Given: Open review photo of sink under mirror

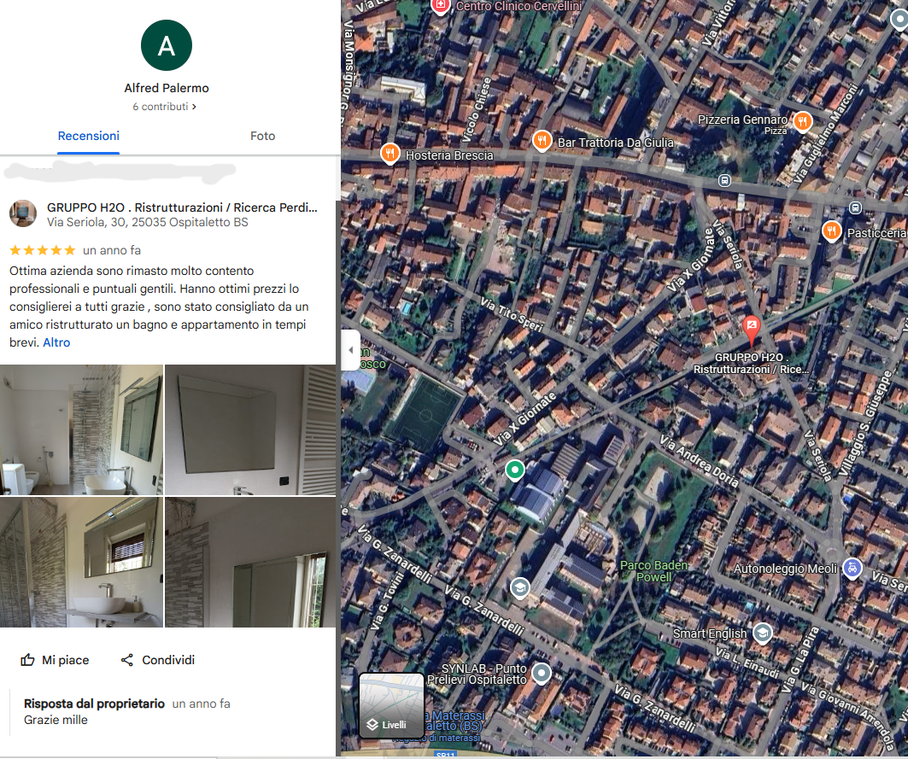Looking at the screenshot, I should [82, 562].
